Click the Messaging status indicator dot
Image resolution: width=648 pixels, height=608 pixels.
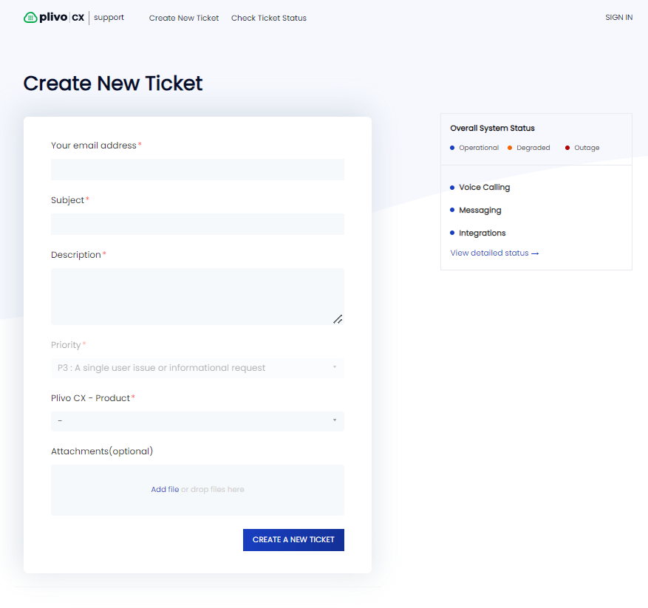point(452,211)
